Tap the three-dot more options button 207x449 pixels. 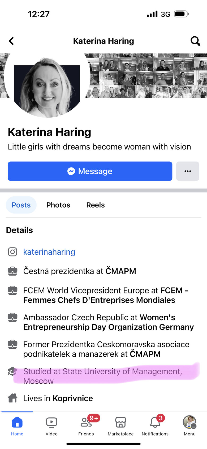coord(188,171)
